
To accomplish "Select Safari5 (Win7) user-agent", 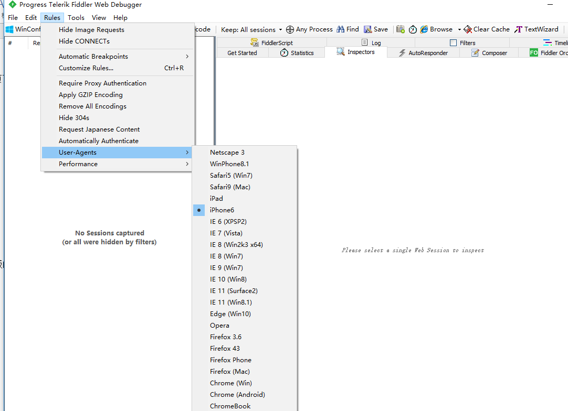I will [245, 176].
